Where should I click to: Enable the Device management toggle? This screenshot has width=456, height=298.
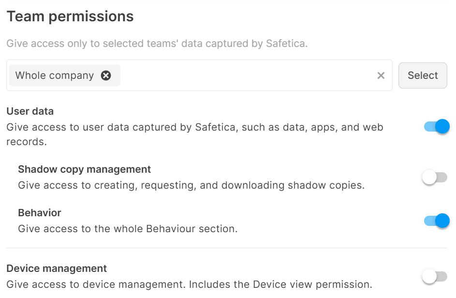click(435, 277)
